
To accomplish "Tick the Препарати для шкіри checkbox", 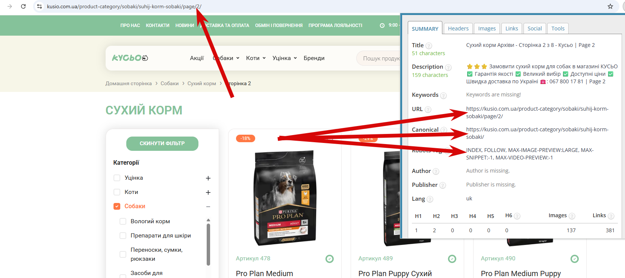I will (123, 236).
